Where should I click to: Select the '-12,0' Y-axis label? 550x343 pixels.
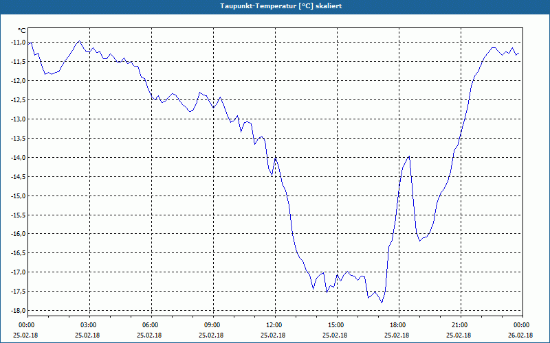[19, 81]
